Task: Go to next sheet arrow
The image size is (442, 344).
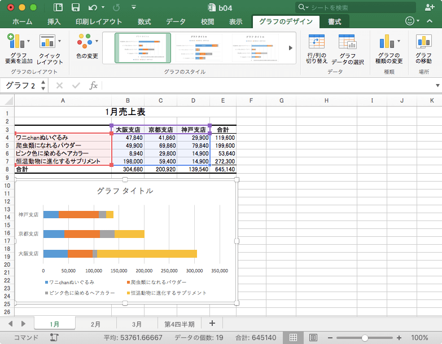Action: tap(23, 324)
